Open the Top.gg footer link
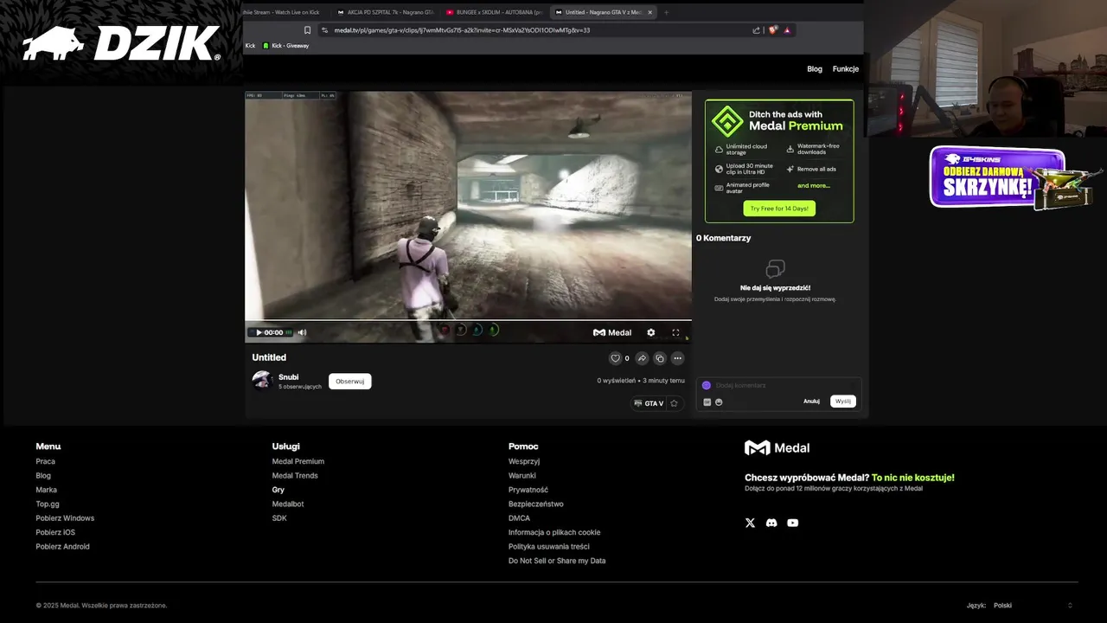The image size is (1107, 623). coord(48,504)
